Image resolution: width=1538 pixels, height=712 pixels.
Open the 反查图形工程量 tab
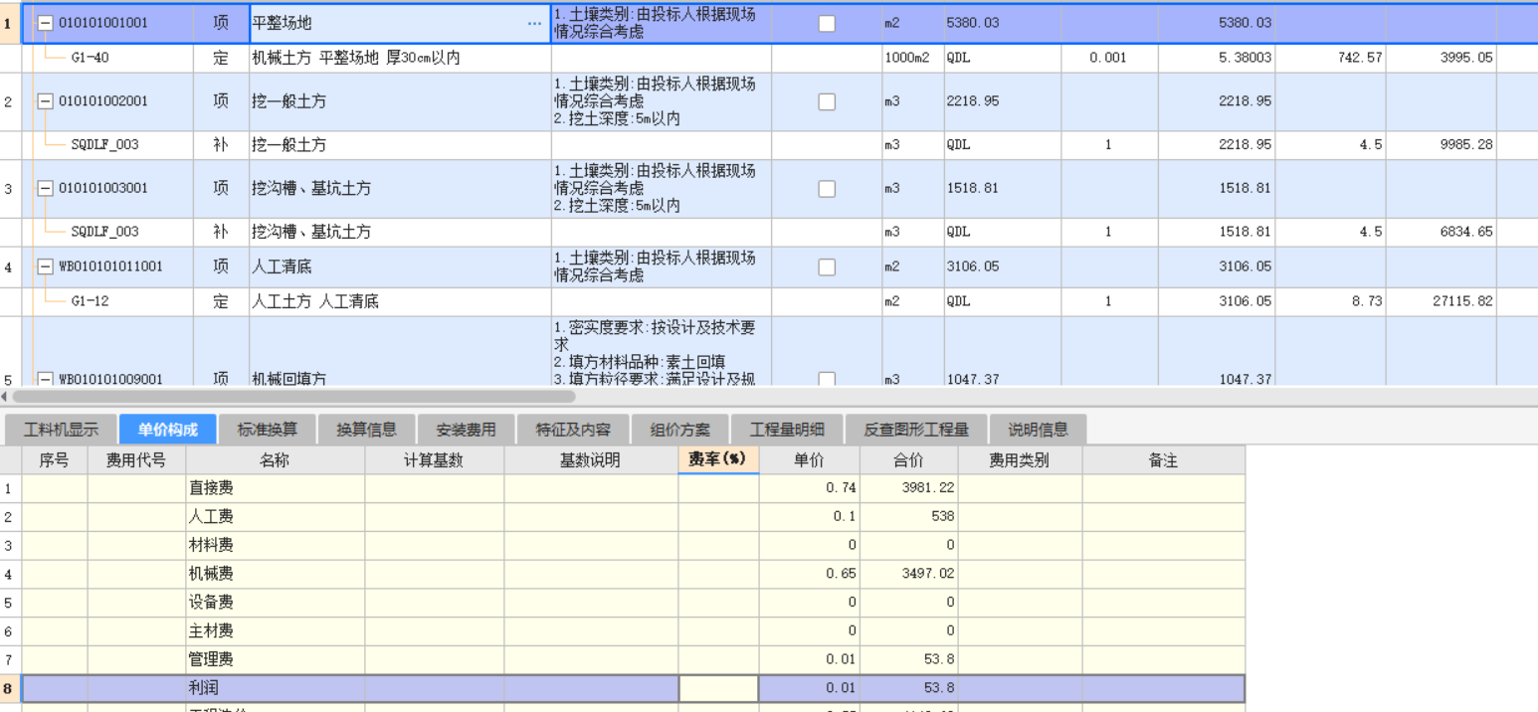pos(916,430)
